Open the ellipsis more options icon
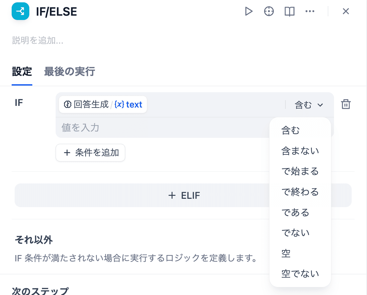 point(310,11)
